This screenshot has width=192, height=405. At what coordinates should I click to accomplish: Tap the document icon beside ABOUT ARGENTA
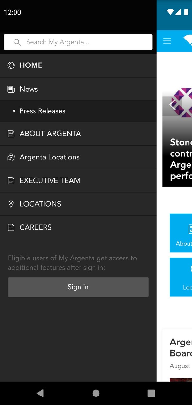click(11, 134)
